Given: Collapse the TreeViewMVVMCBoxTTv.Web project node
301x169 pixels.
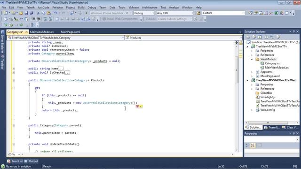Looking at the screenshot, I should pos(247,80).
